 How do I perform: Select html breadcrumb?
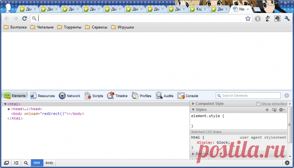tap(37, 163)
